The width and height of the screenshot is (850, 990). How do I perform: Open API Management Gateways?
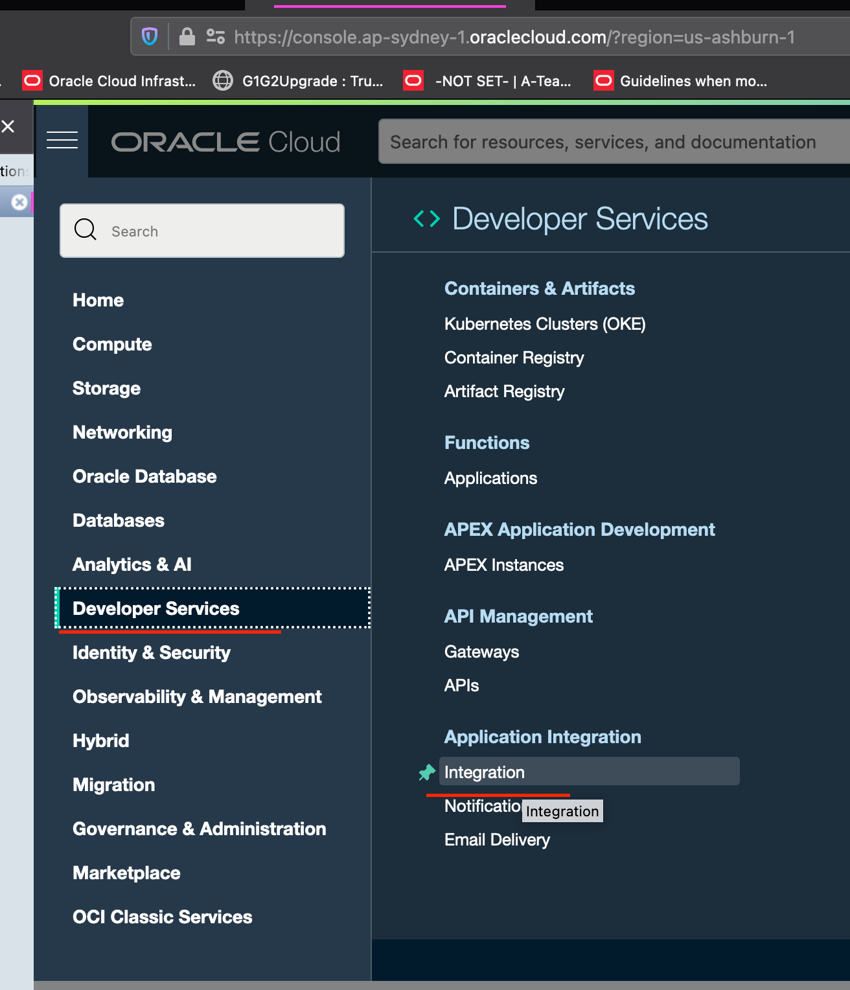(x=481, y=652)
